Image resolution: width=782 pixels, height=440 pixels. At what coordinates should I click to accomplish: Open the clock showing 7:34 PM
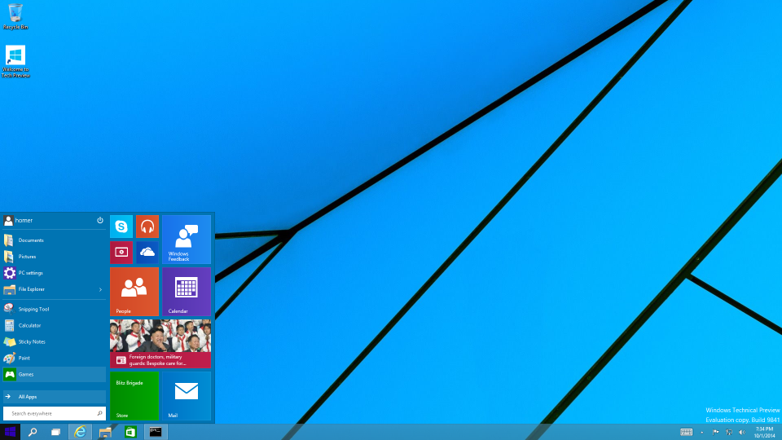tap(764, 432)
